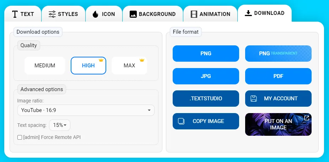Click the floppy disk icon on My Account

(254, 99)
